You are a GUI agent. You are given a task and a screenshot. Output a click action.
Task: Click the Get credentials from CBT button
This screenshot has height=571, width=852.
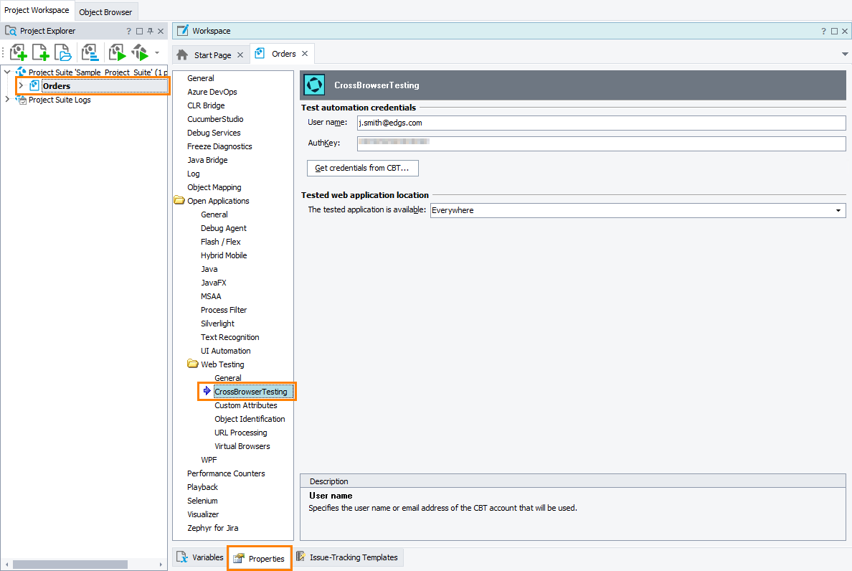point(362,168)
